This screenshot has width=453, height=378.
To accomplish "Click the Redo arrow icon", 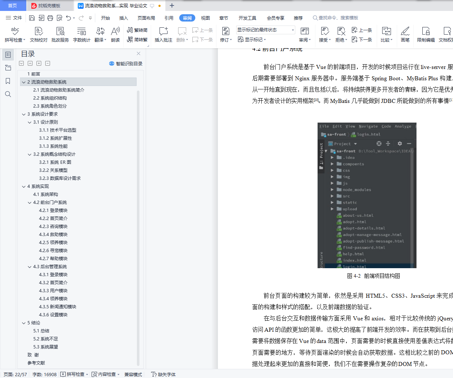I will [x=81, y=18].
